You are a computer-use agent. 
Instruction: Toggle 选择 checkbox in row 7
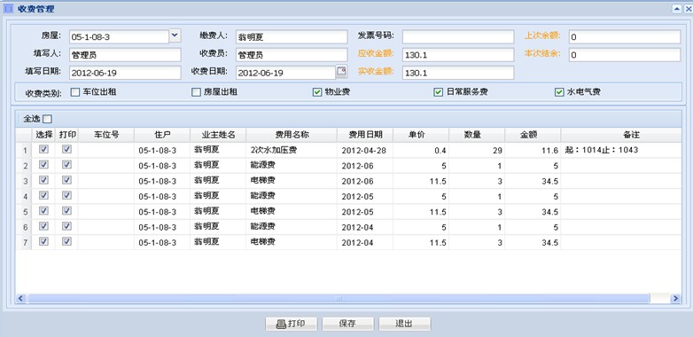tap(43, 241)
